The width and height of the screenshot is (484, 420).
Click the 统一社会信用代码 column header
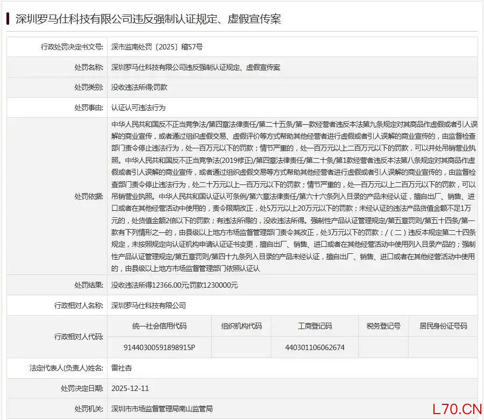159,326
